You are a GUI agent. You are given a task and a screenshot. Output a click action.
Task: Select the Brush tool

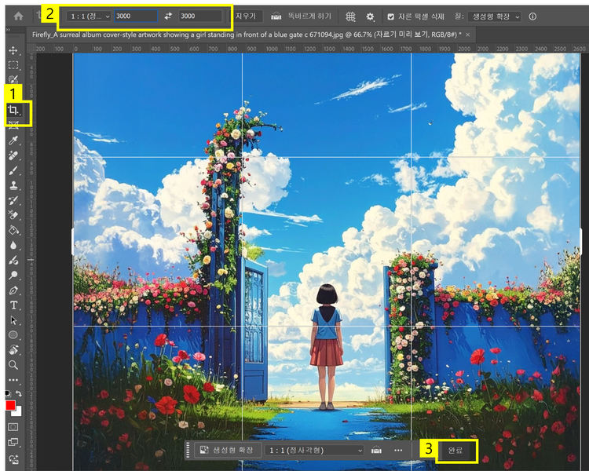13,170
